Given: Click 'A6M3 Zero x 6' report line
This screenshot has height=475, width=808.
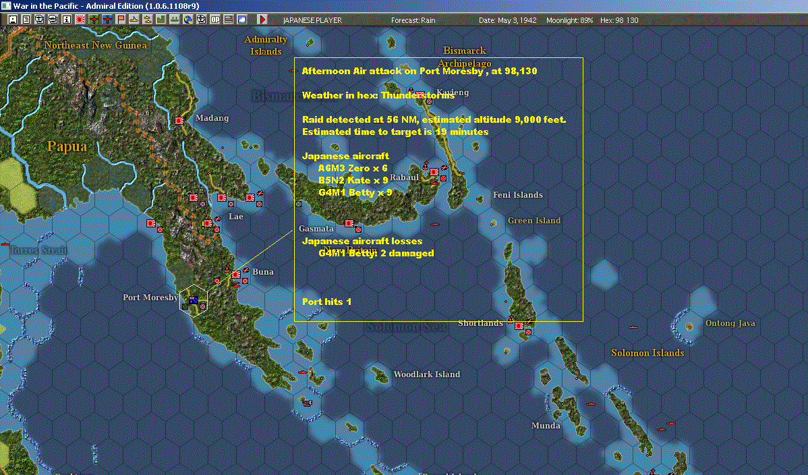Looking at the screenshot, I should click(353, 168).
